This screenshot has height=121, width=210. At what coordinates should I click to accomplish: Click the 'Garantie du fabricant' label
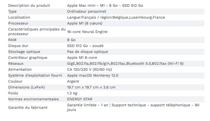tap(28, 108)
